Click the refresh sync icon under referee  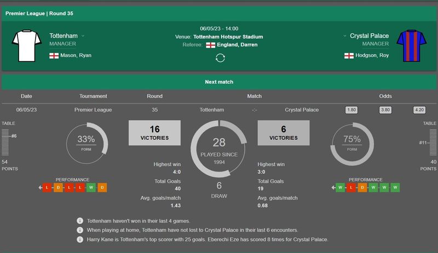coord(220,58)
